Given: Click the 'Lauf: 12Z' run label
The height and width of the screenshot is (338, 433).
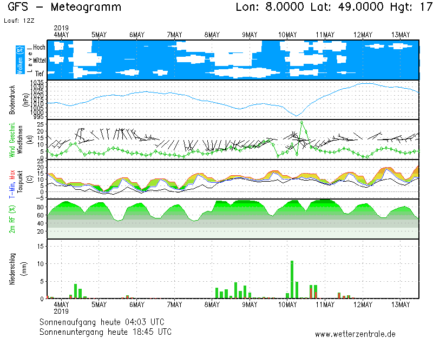Looking at the screenshot, I should click(x=19, y=21).
